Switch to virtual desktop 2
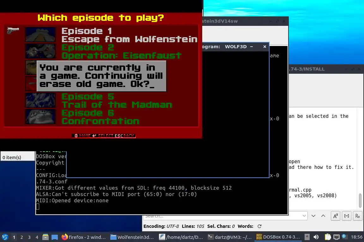The image size is (364, 242). 21,237
